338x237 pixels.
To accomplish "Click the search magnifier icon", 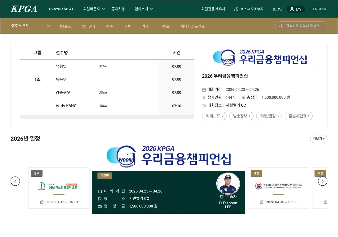I will [280, 26].
